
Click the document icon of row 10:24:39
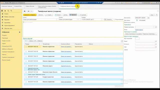[26, 51]
